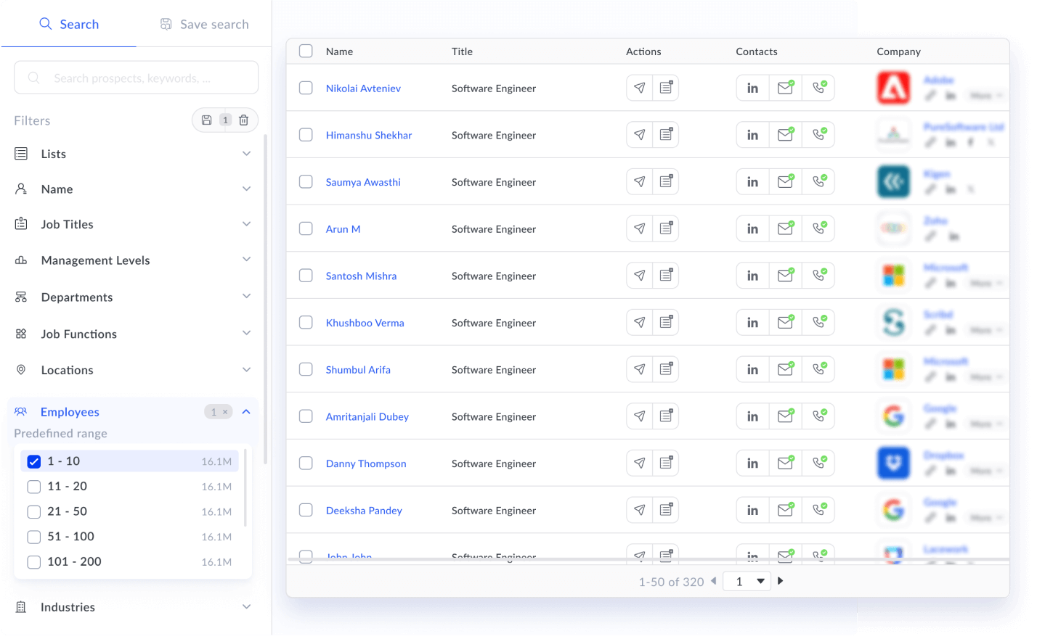Open the Save search tab
The image size is (1037, 639).
pos(204,24)
